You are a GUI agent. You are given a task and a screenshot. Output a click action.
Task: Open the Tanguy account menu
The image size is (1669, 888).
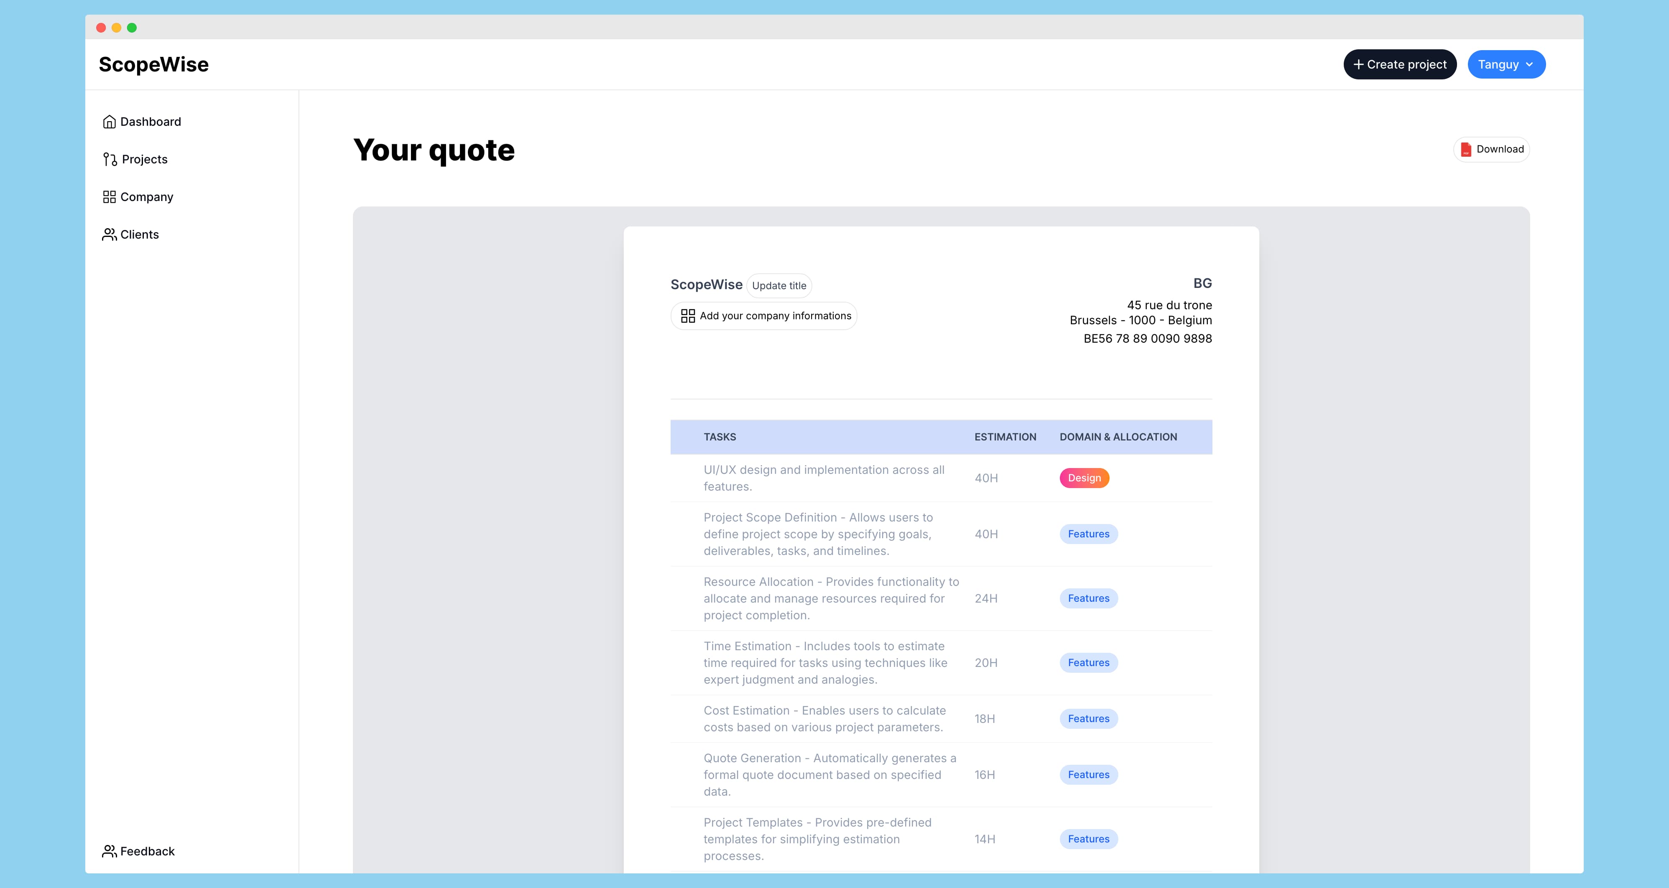pos(1498,65)
